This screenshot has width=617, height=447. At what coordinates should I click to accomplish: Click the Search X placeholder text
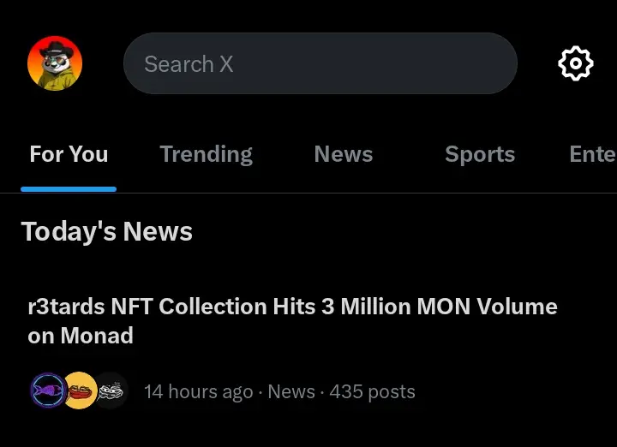[x=189, y=63]
